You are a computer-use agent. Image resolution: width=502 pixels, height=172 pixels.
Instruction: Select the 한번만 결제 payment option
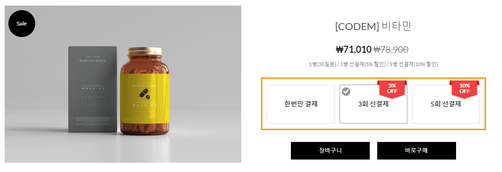[301, 104]
